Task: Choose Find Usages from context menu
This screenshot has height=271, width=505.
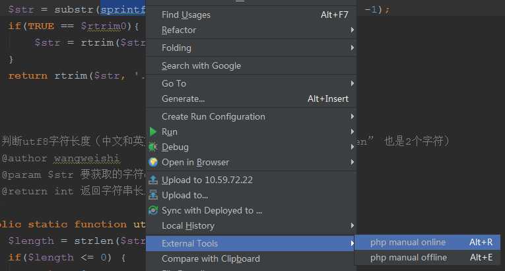Action: pos(185,15)
